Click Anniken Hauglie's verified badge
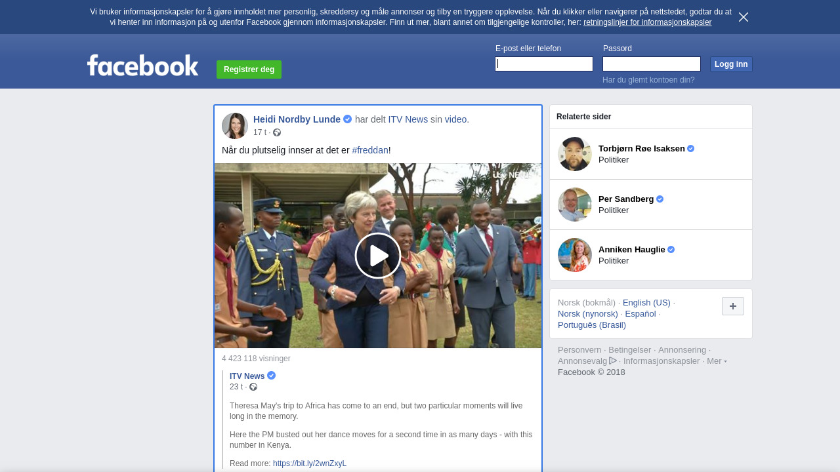 [671, 250]
